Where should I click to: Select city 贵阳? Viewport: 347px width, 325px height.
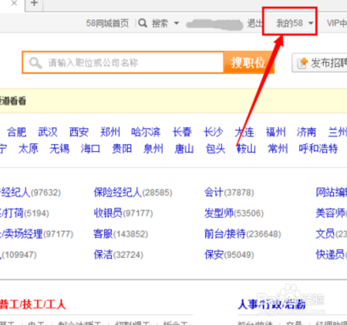[122, 149]
